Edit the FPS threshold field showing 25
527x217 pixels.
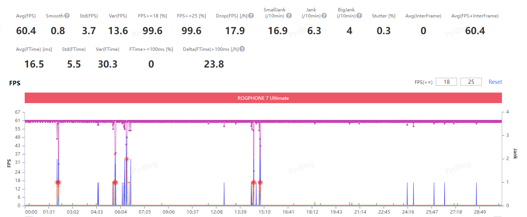pyautogui.click(x=471, y=82)
